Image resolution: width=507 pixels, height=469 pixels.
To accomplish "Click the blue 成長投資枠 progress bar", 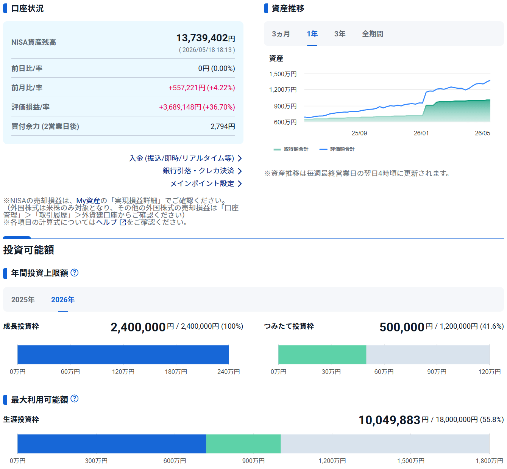I will coord(123,355).
